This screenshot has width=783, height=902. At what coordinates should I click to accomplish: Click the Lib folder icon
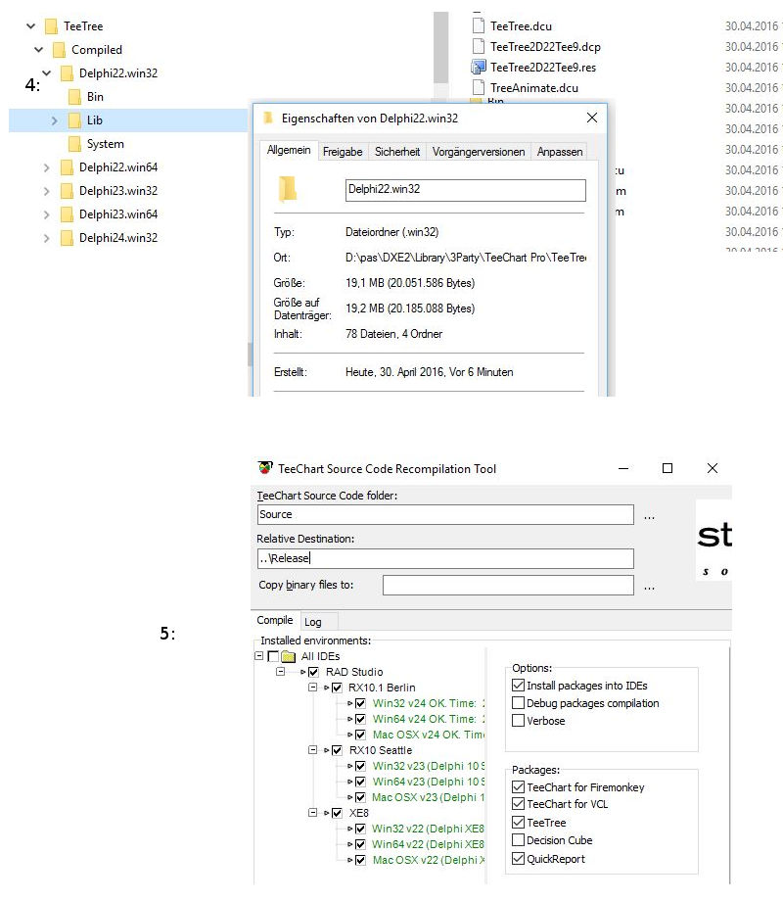click(x=74, y=120)
